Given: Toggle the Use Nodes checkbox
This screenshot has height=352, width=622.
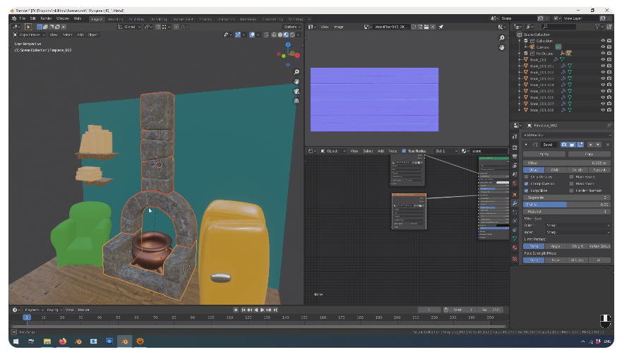Looking at the screenshot, I should click(x=404, y=151).
